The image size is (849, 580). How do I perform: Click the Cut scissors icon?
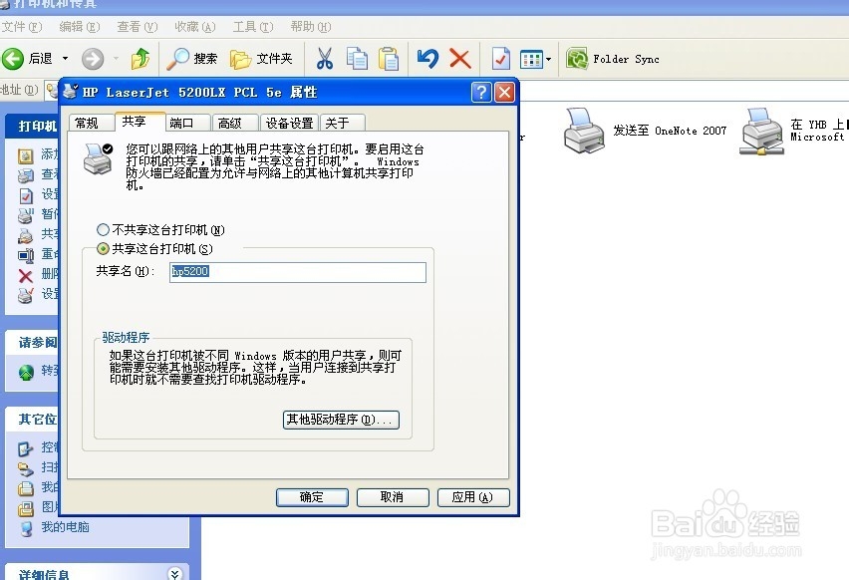click(x=324, y=59)
